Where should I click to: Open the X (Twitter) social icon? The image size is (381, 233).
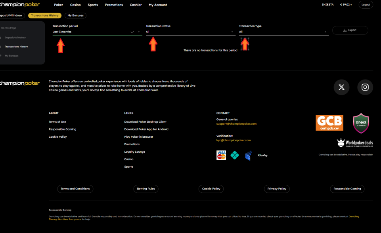341,87
